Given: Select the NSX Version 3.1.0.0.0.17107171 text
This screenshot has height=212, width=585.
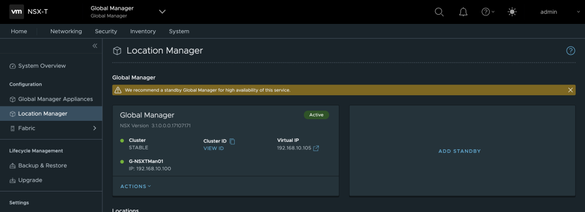Looking at the screenshot, I should point(155,126).
